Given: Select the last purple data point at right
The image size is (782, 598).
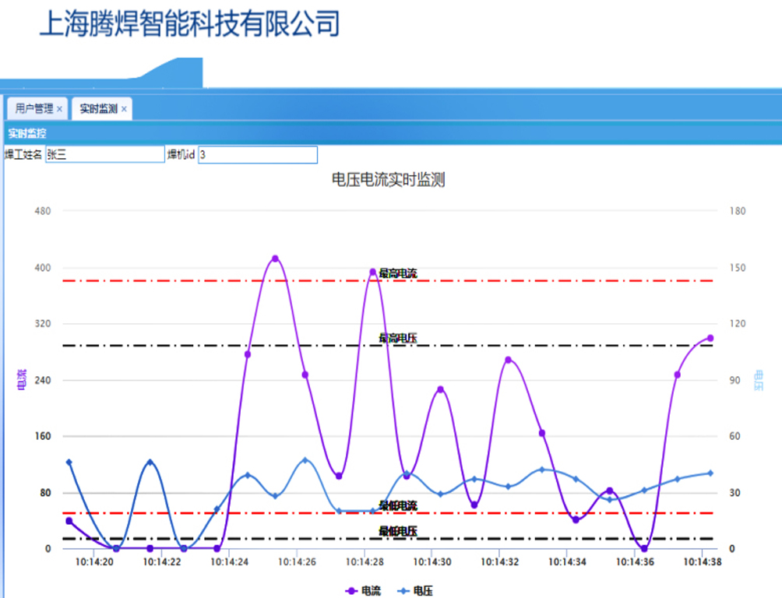Looking at the screenshot, I should coord(710,338).
